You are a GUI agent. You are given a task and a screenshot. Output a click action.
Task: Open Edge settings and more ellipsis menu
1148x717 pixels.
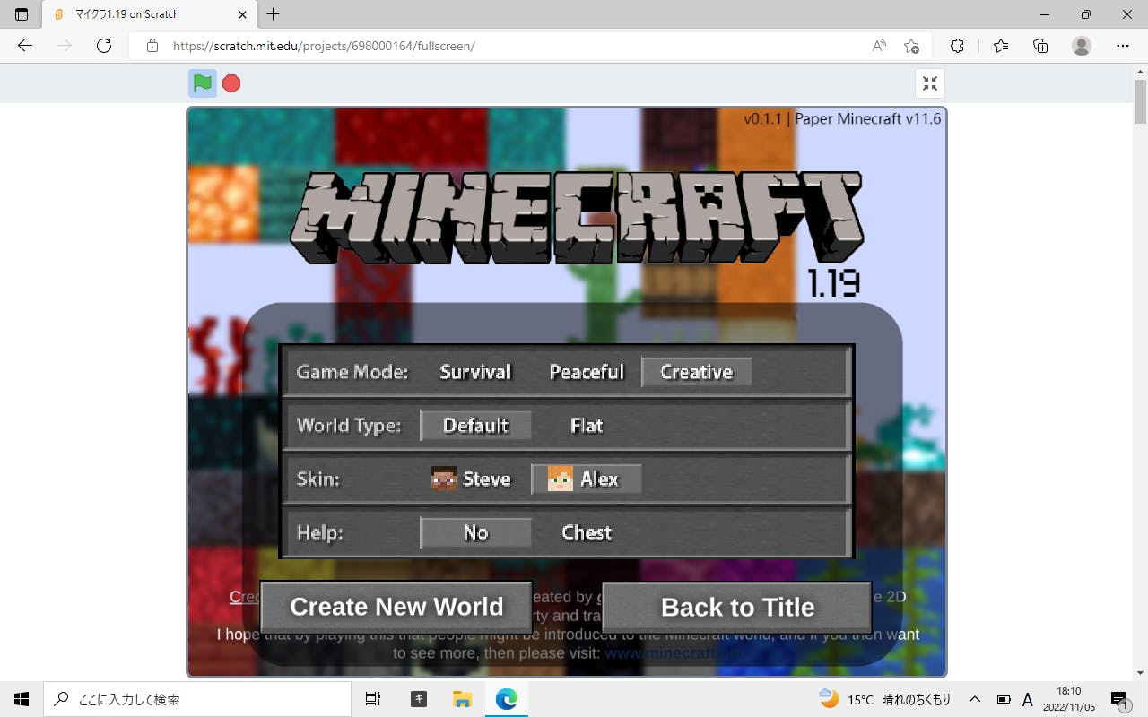pyautogui.click(x=1122, y=46)
